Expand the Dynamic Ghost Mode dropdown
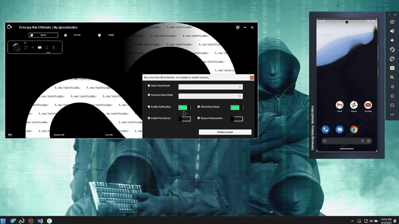This screenshot has height=224, width=399. point(210,96)
